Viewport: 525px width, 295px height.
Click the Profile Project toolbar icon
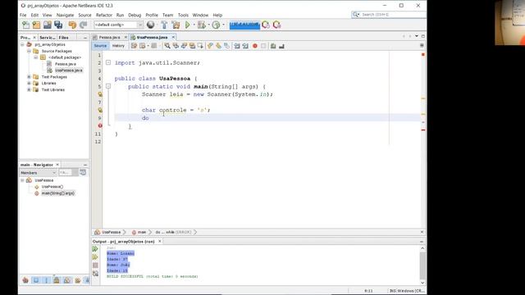click(216, 25)
